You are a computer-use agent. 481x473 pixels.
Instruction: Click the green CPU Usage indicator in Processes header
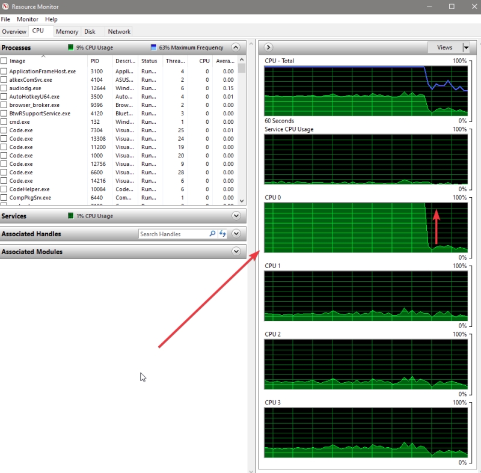click(x=71, y=47)
